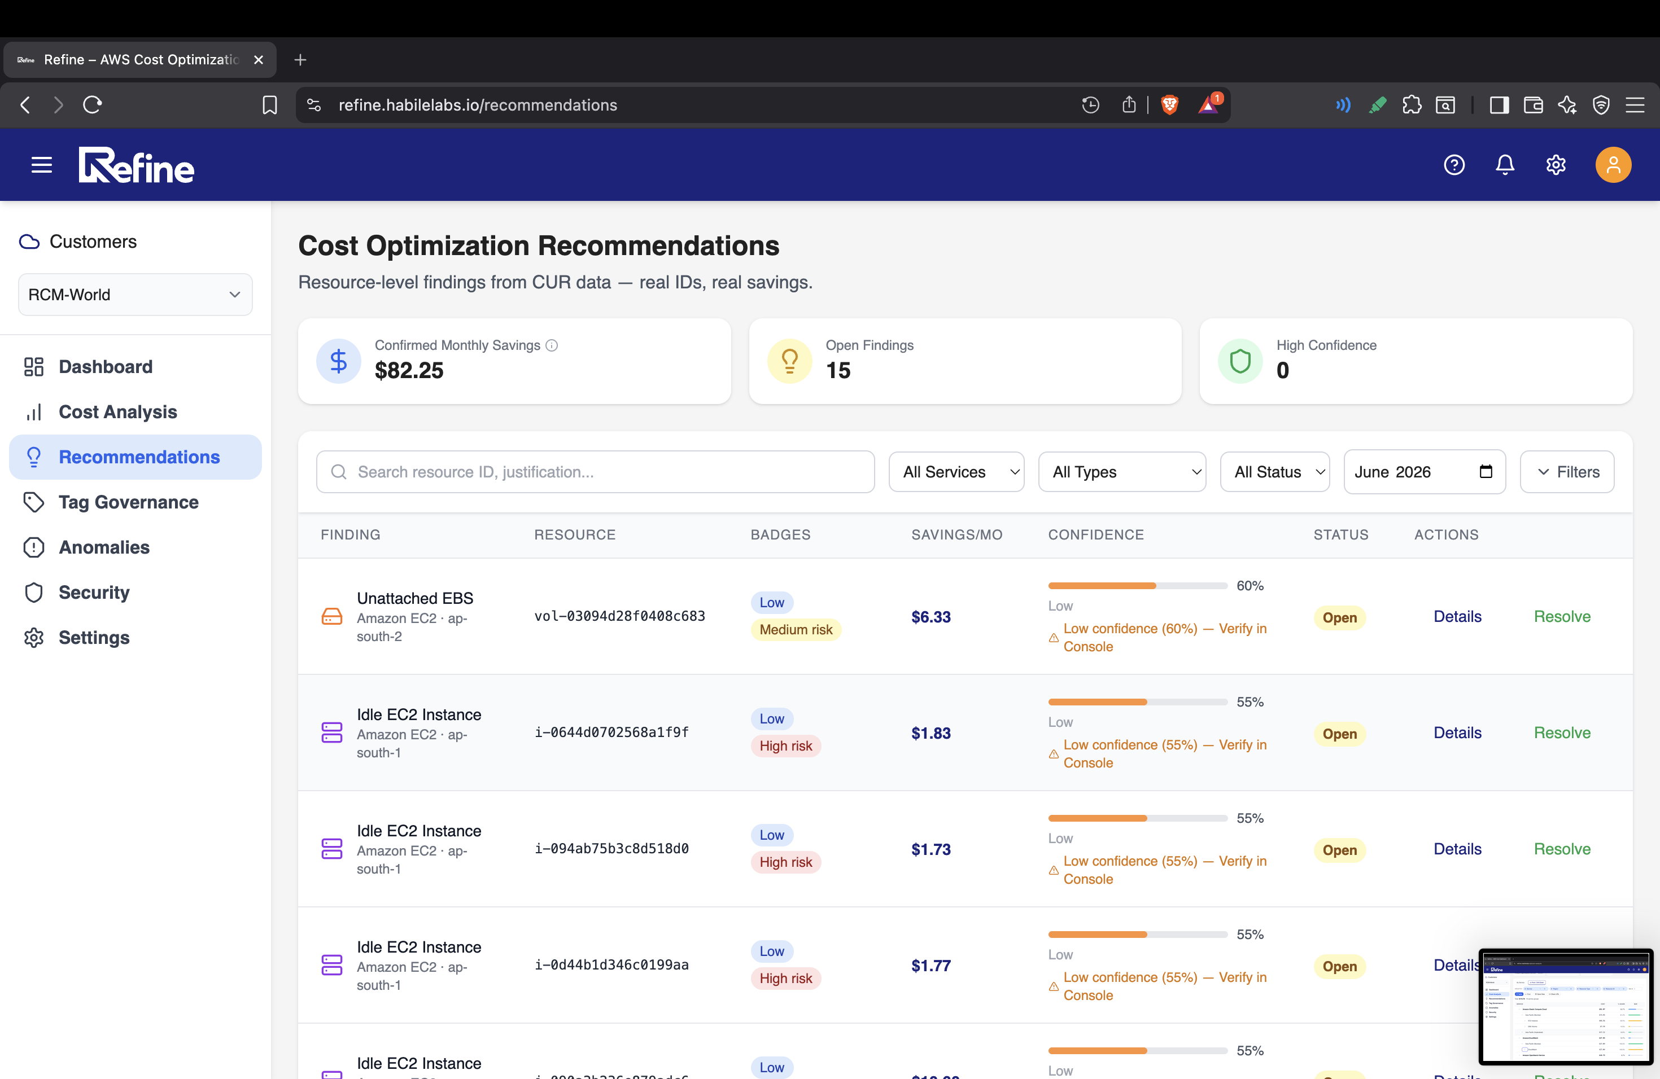Image resolution: width=1660 pixels, height=1079 pixels.
Task: Open the All Status filter dropdown
Action: click(x=1274, y=472)
